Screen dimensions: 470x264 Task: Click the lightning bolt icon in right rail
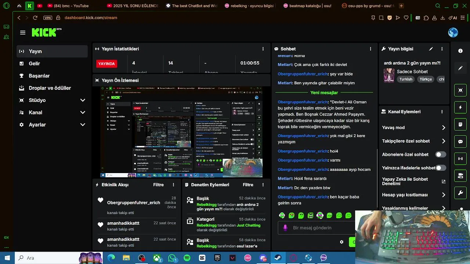pos(460,107)
